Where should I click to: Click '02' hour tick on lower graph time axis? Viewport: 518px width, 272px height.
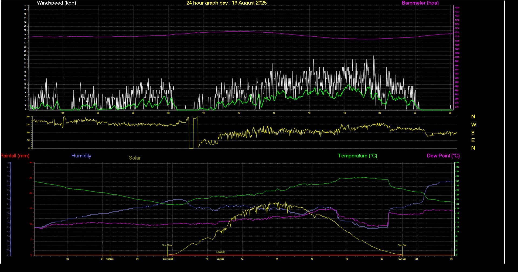pos(67,259)
